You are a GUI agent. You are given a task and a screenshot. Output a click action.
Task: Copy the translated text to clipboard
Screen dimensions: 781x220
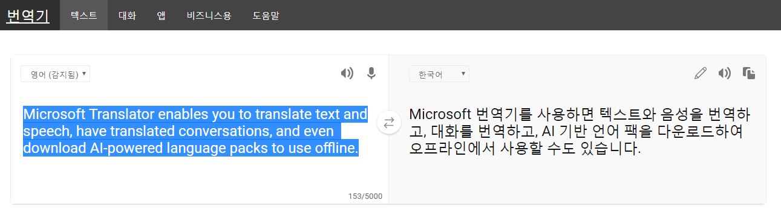tap(749, 74)
